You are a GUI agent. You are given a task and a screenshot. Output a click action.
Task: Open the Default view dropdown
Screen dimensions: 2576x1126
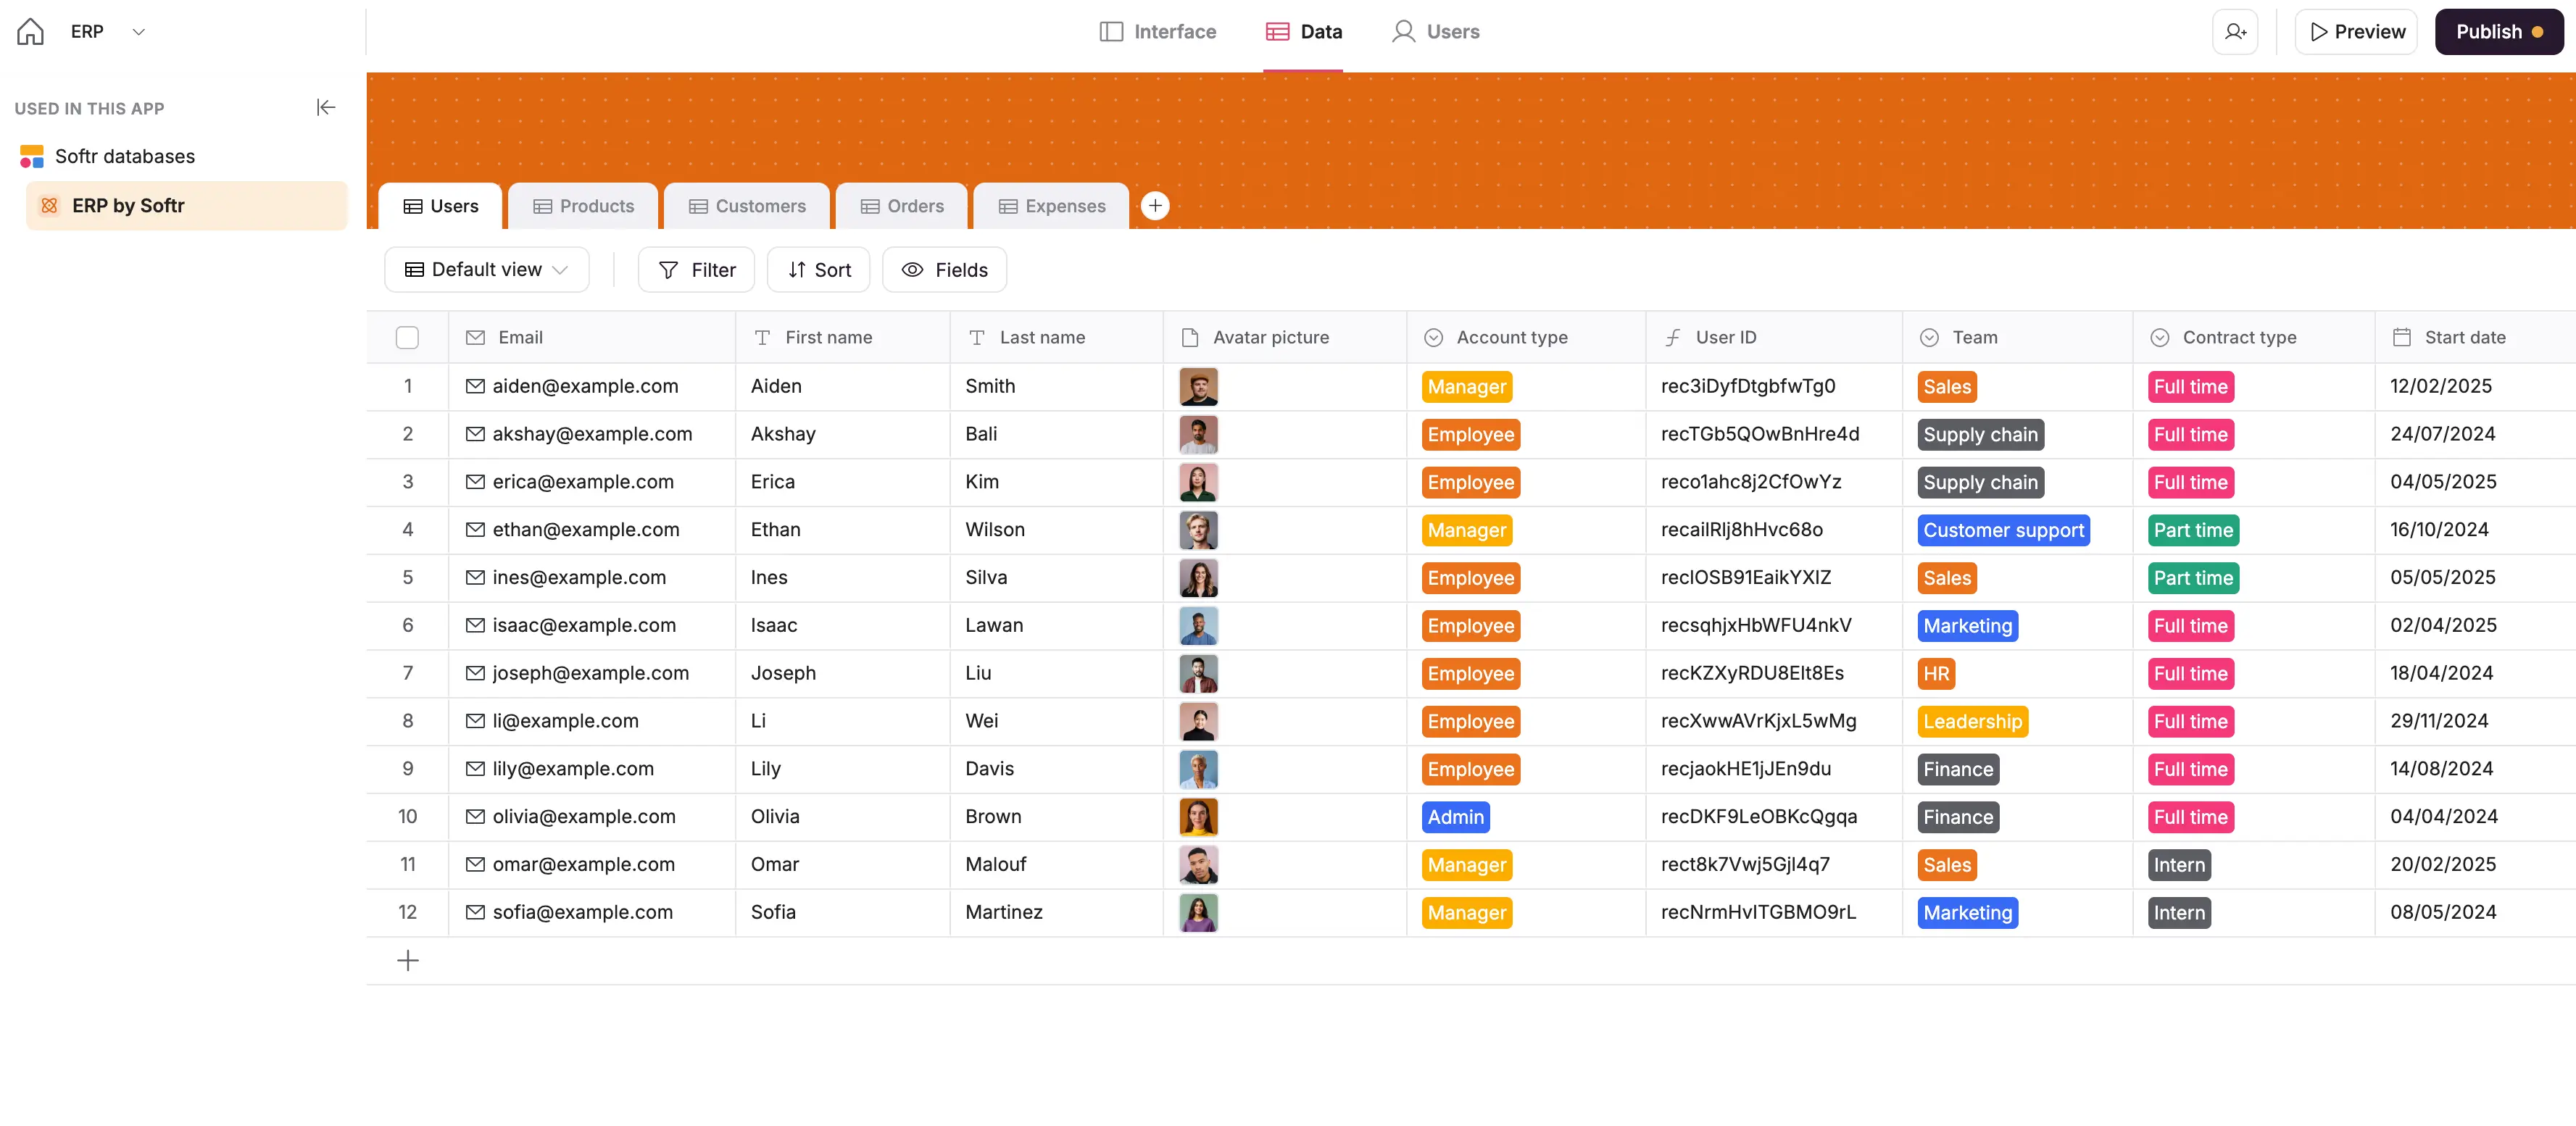click(486, 270)
